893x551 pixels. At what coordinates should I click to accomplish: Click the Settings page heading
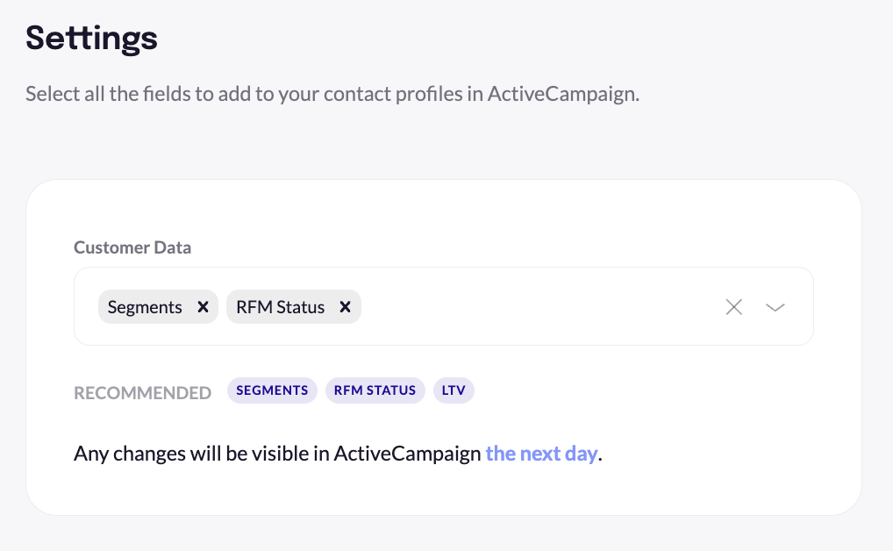pos(90,38)
